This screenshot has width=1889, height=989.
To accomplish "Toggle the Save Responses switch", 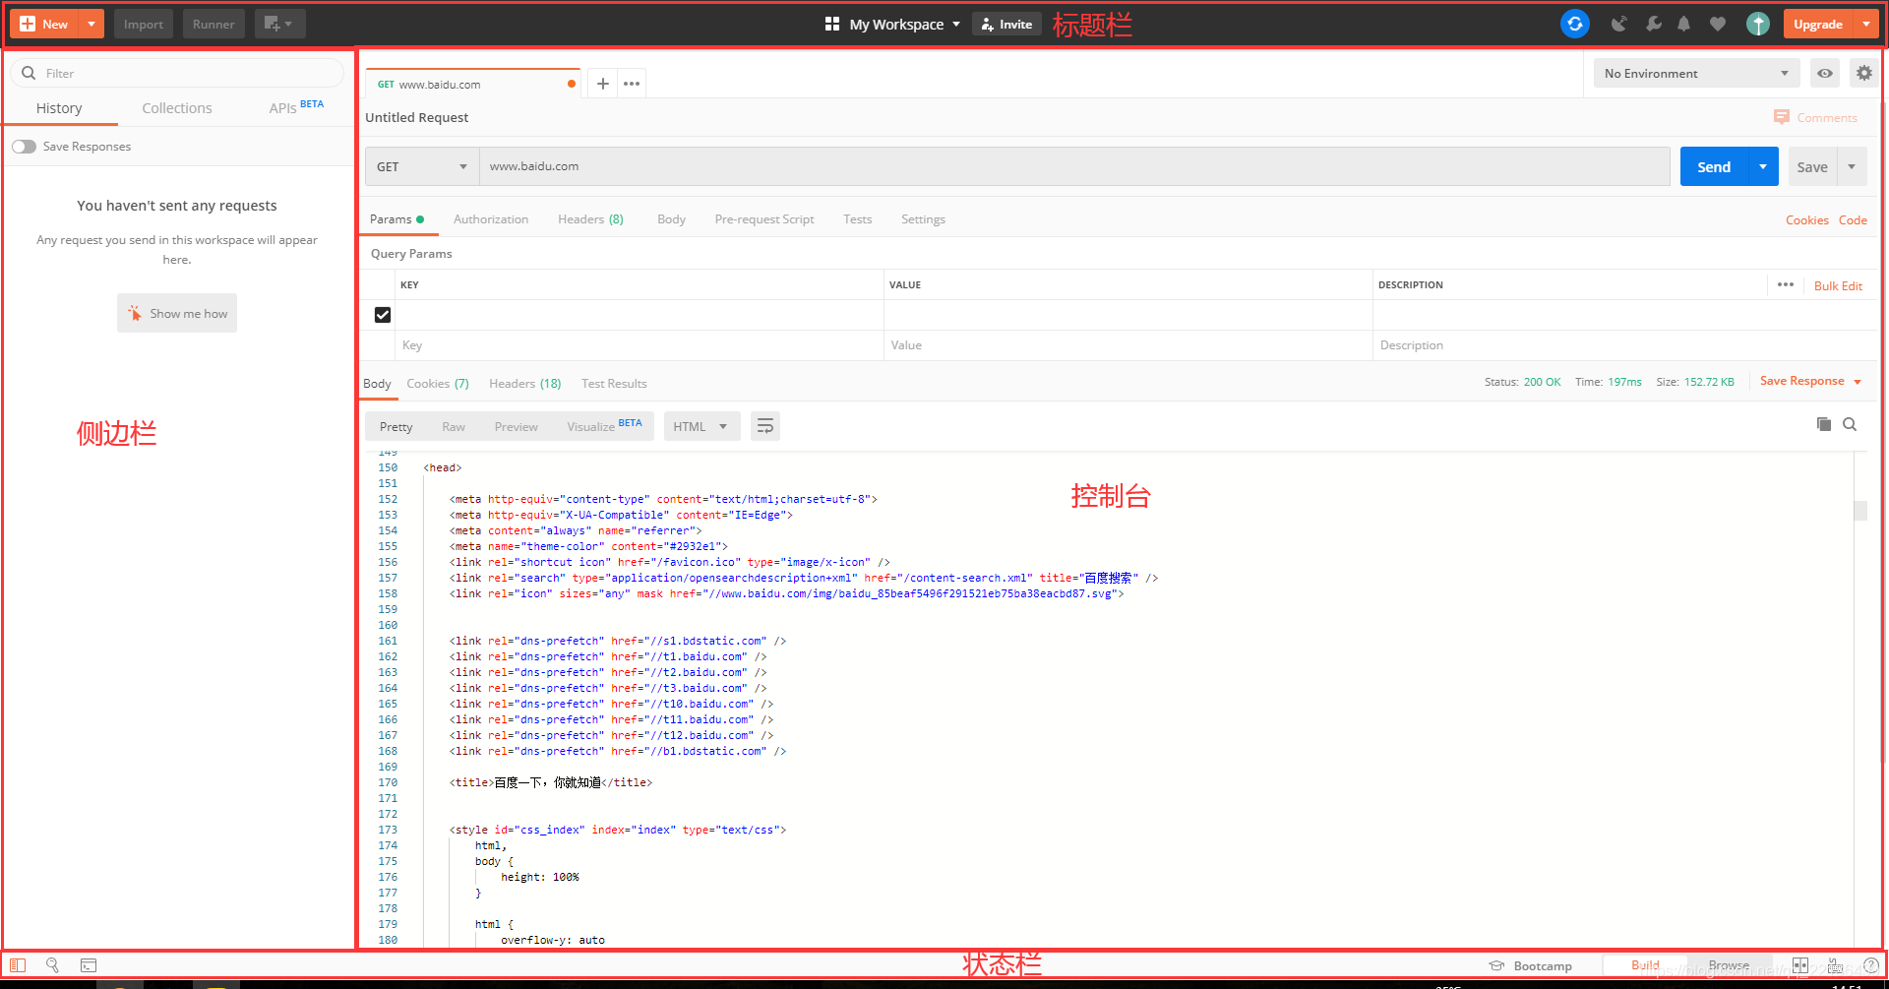I will tap(25, 147).
